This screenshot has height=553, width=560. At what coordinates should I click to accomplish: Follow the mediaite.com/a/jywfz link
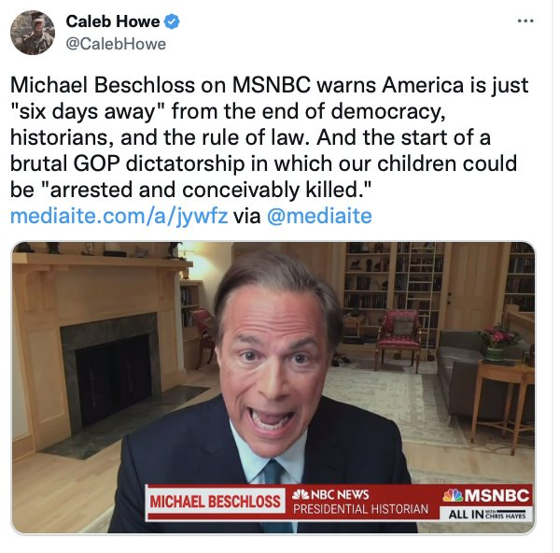click(x=119, y=217)
